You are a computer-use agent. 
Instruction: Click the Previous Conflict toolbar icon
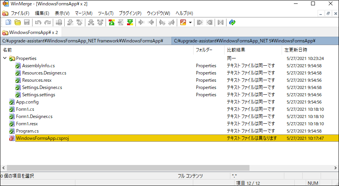coord(100,22)
